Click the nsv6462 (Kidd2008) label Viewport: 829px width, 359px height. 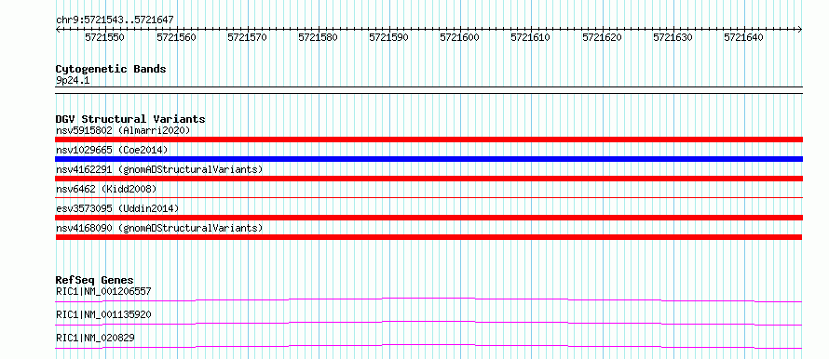pos(106,189)
